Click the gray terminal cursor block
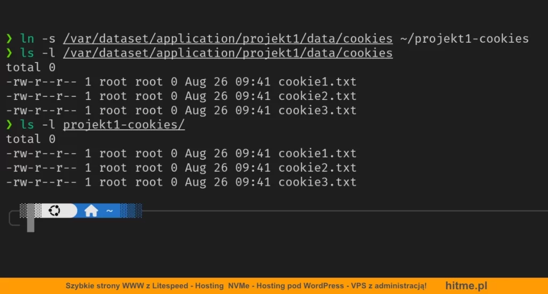 (x=31, y=225)
